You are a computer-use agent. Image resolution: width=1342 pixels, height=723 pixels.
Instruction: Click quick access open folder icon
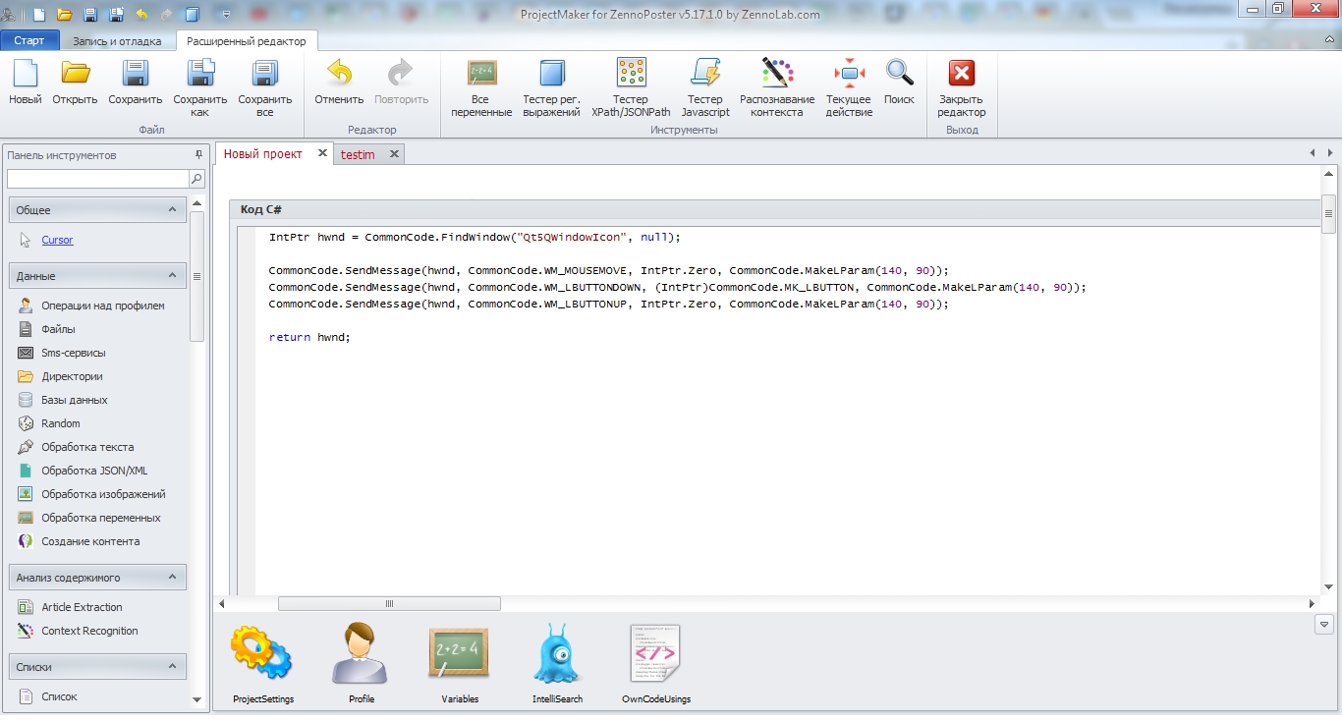(65, 15)
